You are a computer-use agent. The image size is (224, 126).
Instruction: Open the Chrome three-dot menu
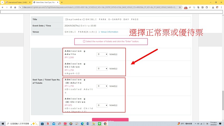click(221, 7)
